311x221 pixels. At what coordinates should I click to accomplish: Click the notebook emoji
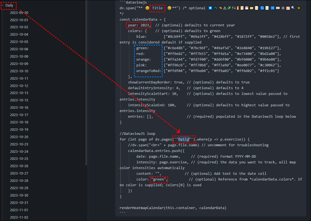(242, 8)
